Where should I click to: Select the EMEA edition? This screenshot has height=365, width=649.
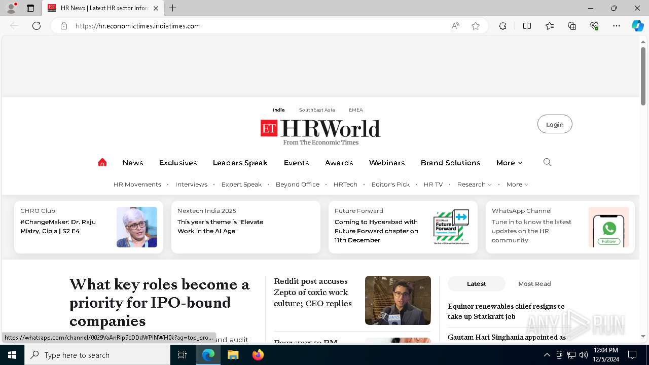[x=355, y=110]
